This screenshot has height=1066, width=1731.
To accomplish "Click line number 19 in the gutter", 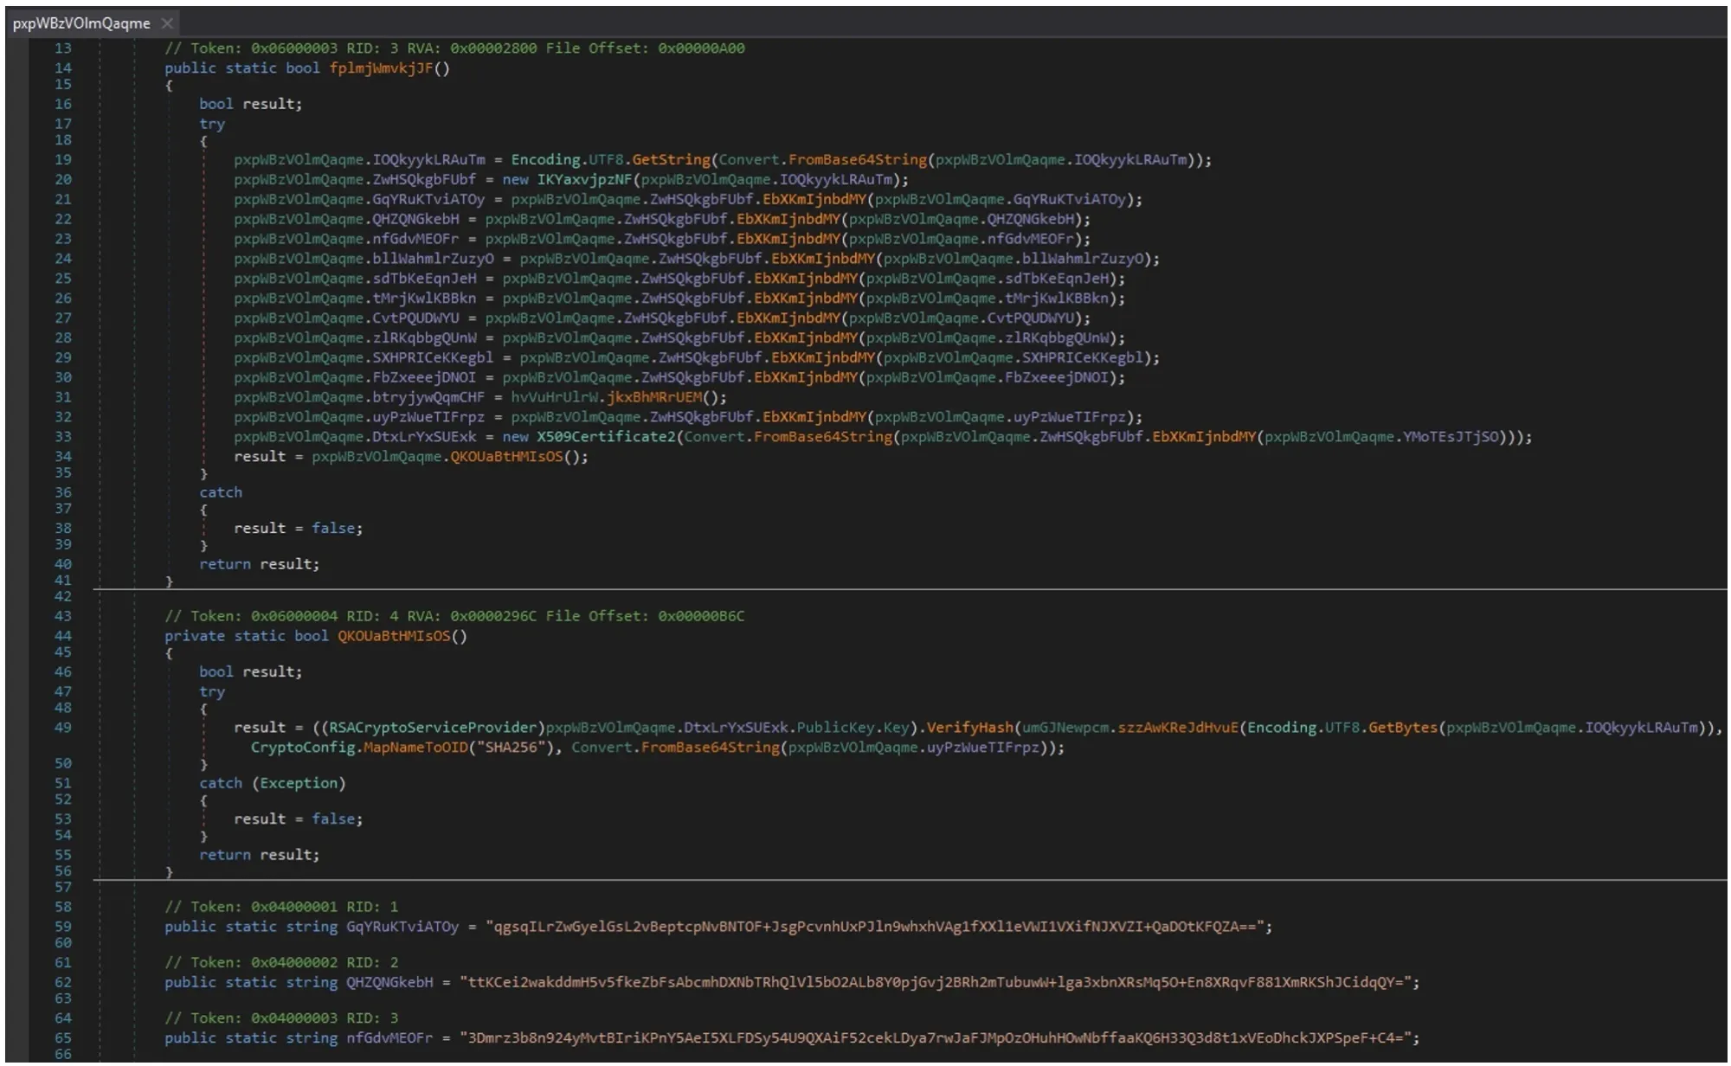I will click(62, 160).
